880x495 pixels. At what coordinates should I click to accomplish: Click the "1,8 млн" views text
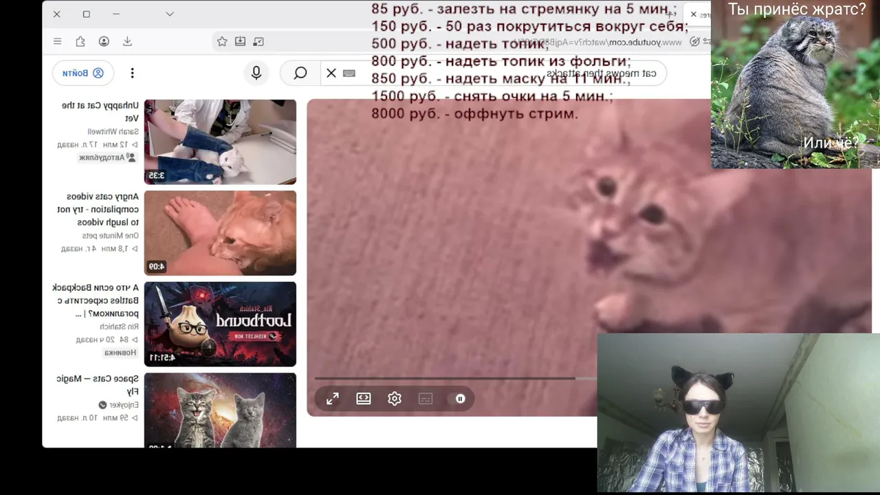click(x=115, y=249)
